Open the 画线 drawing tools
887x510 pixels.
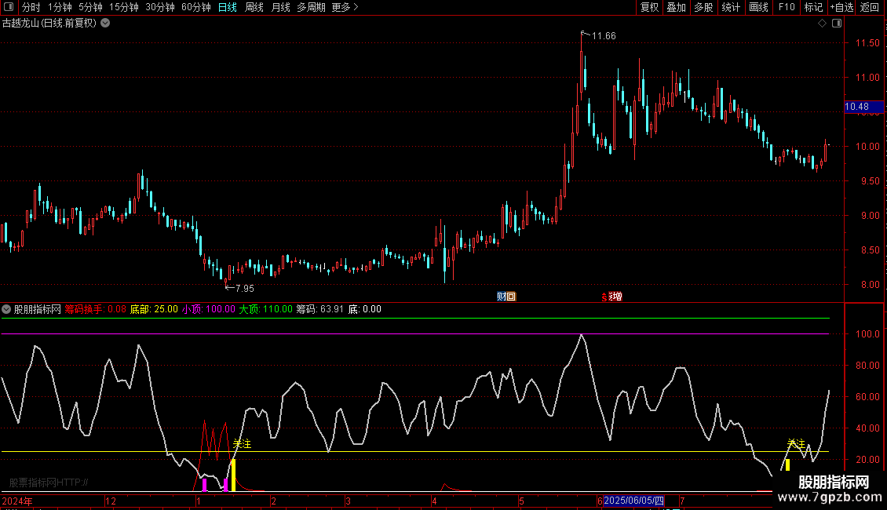(x=758, y=7)
